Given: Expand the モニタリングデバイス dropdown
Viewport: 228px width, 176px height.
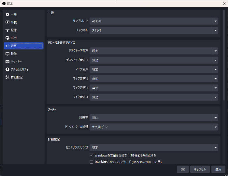Looking at the screenshot, I should 154,147.
